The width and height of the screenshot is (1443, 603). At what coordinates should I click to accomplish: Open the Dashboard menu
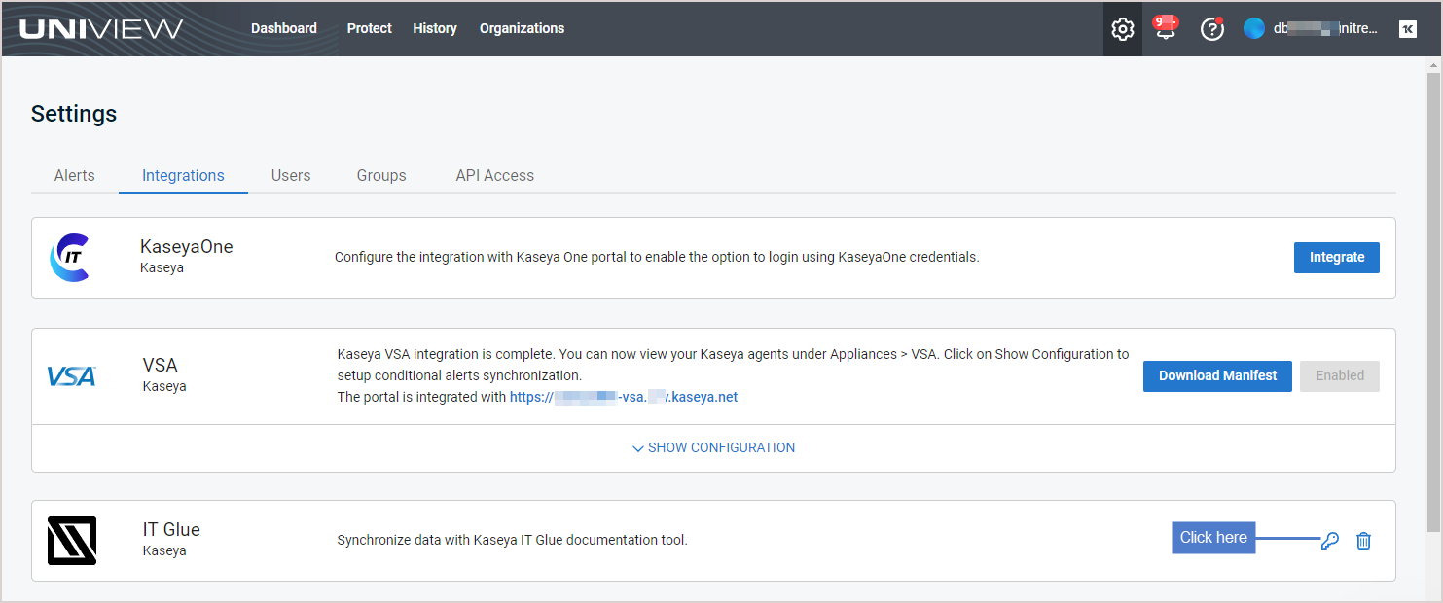tap(284, 28)
